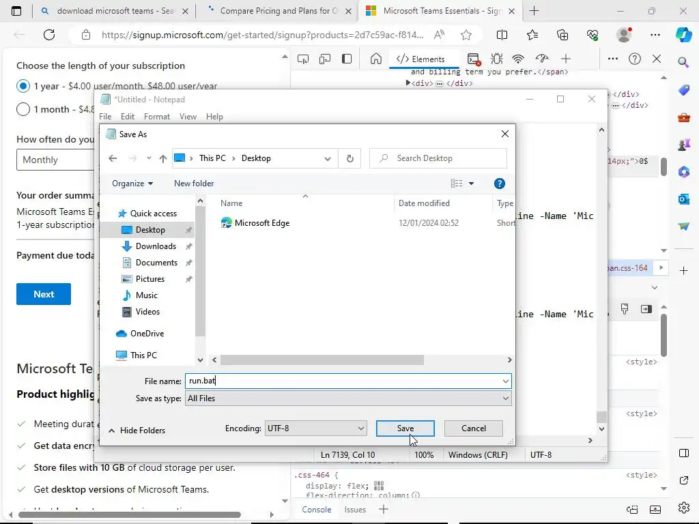This screenshot has width=699, height=524.
Task: Expand the File name history dropdown
Action: (x=506, y=381)
